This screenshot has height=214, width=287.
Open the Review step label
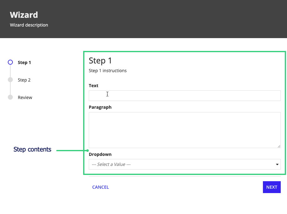[x=25, y=97]
